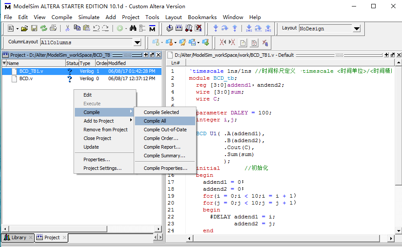This screenshot has height=247, width=402.
Task: Open the File menu
Action: click(x=8, y=17)
